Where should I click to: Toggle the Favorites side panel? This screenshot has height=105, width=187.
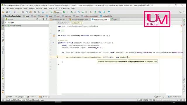3,88
